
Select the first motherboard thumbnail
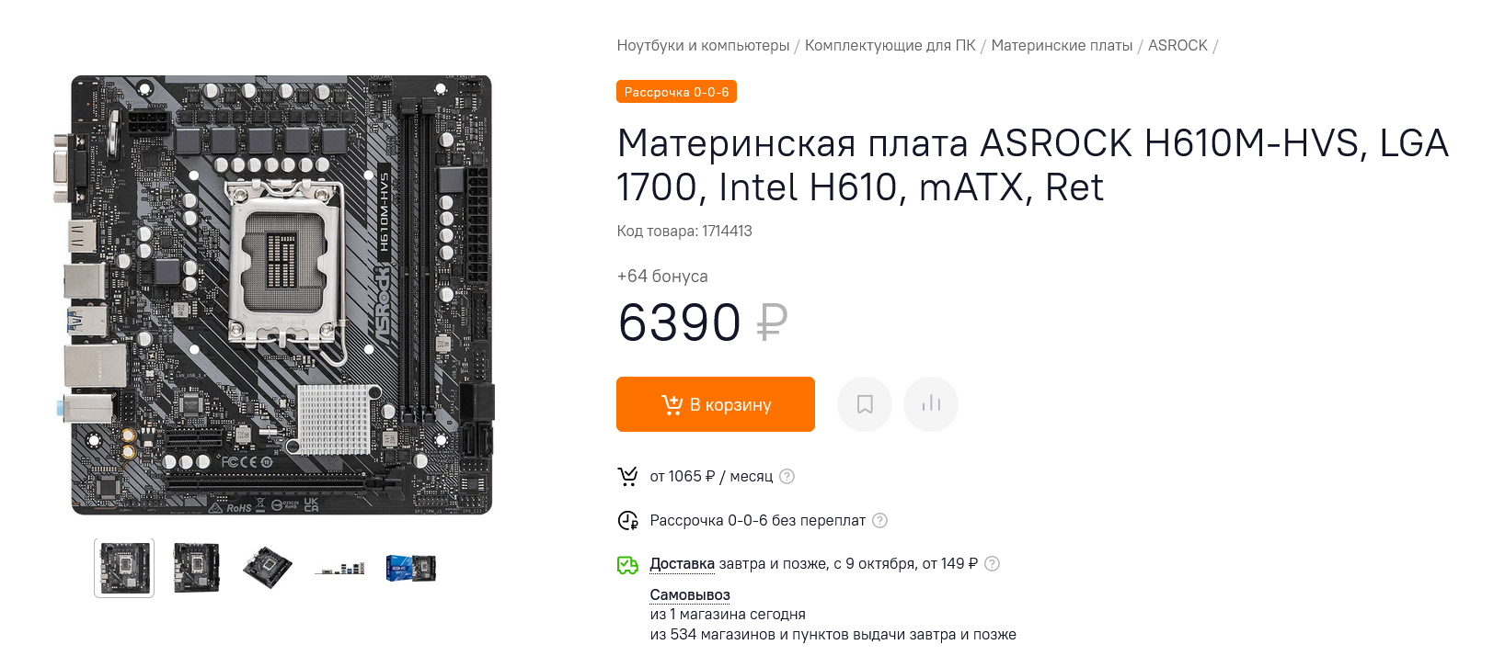tap(124, 568)
